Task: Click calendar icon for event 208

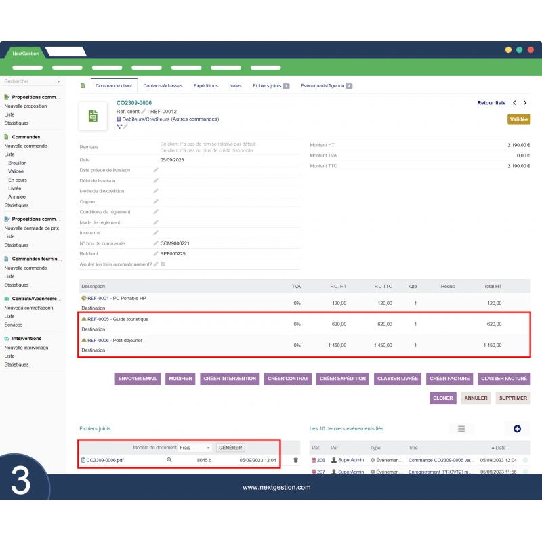Action: click(314, 460)
